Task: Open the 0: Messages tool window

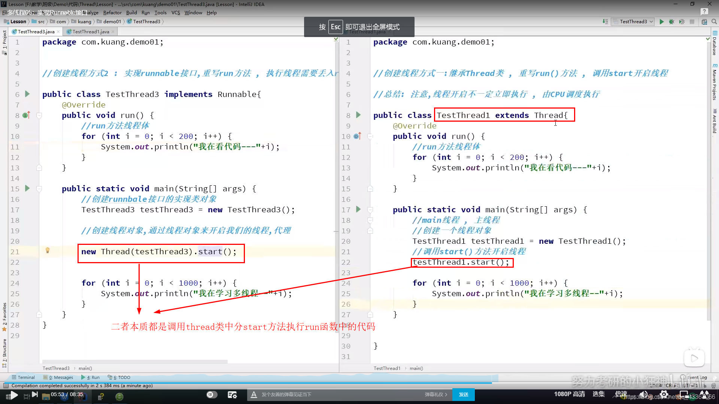Action: [x=58, y=377]
